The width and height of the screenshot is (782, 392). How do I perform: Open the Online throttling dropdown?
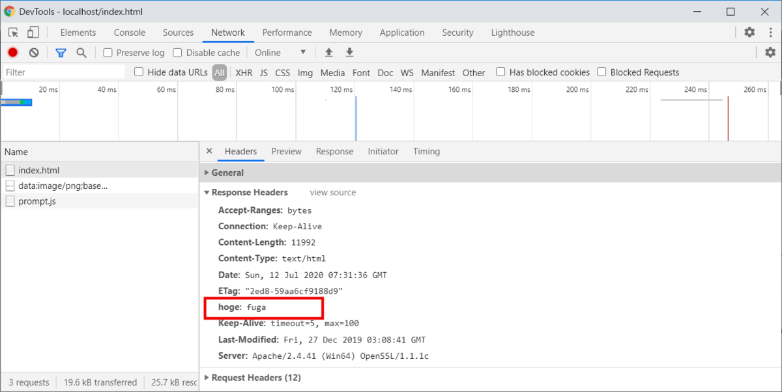click(280, 53)
